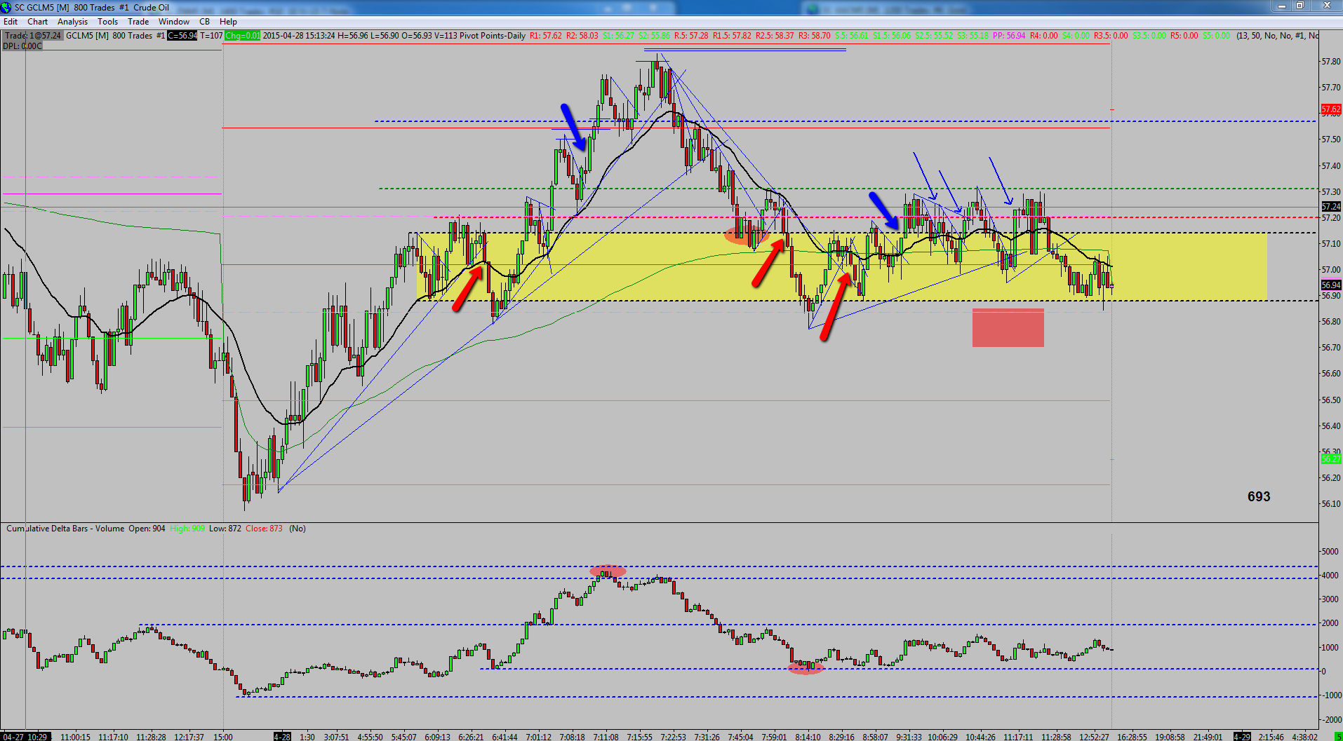Screen dimensions: 1343x741
Task: Click the '8:14:10' time axis label
Action: point(808,737)
